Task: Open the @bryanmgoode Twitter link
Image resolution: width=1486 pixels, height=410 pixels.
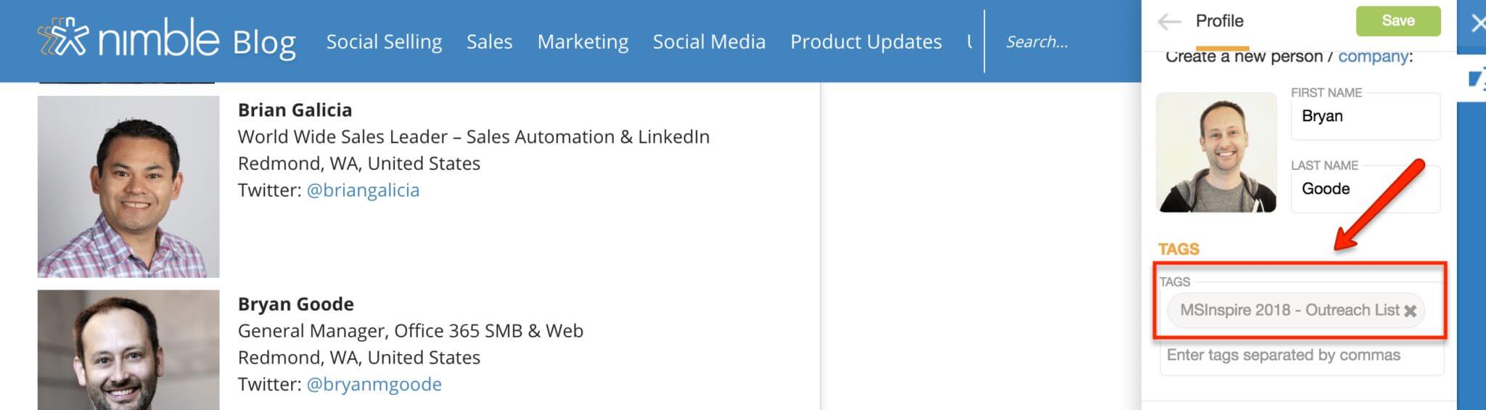Action: tap(374, 384)
